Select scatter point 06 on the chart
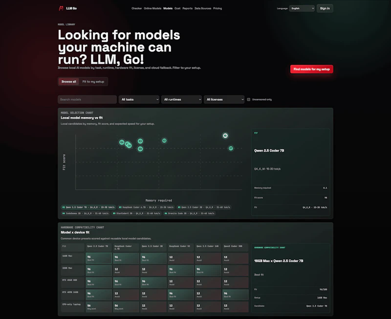391x319 pixels. (x=129, y=145)
